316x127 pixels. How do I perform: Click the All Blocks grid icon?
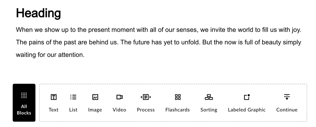tap(24, 95)
